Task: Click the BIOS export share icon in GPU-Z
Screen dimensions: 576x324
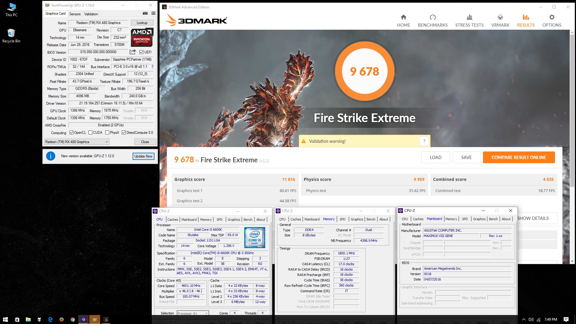Action: (133, 52)
